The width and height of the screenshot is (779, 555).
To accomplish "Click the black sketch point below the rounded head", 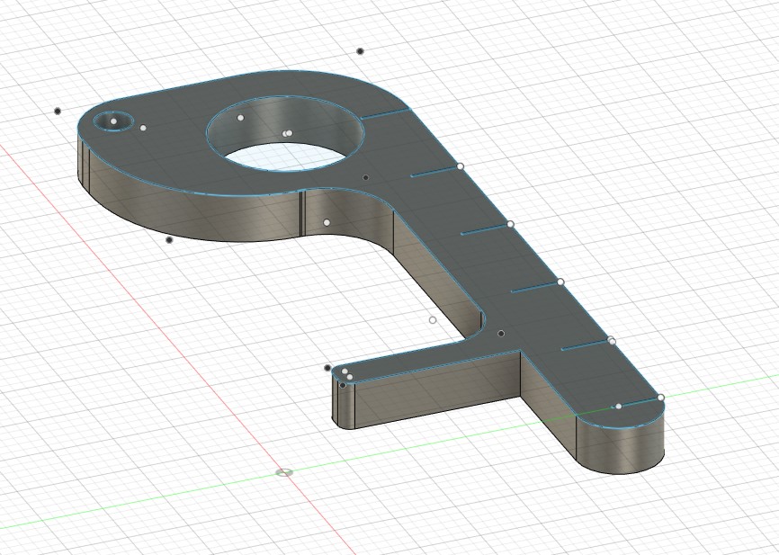I will click(169, 240).
